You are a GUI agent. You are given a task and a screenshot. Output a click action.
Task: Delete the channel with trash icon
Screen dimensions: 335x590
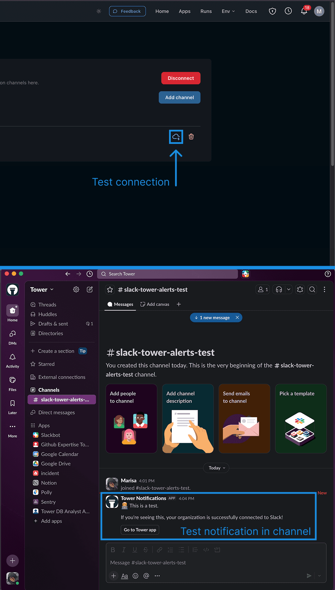(191, 137)
